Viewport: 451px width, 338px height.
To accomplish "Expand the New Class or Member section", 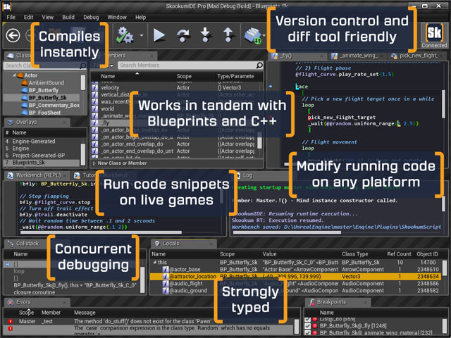I will click(x=94, y=163).
